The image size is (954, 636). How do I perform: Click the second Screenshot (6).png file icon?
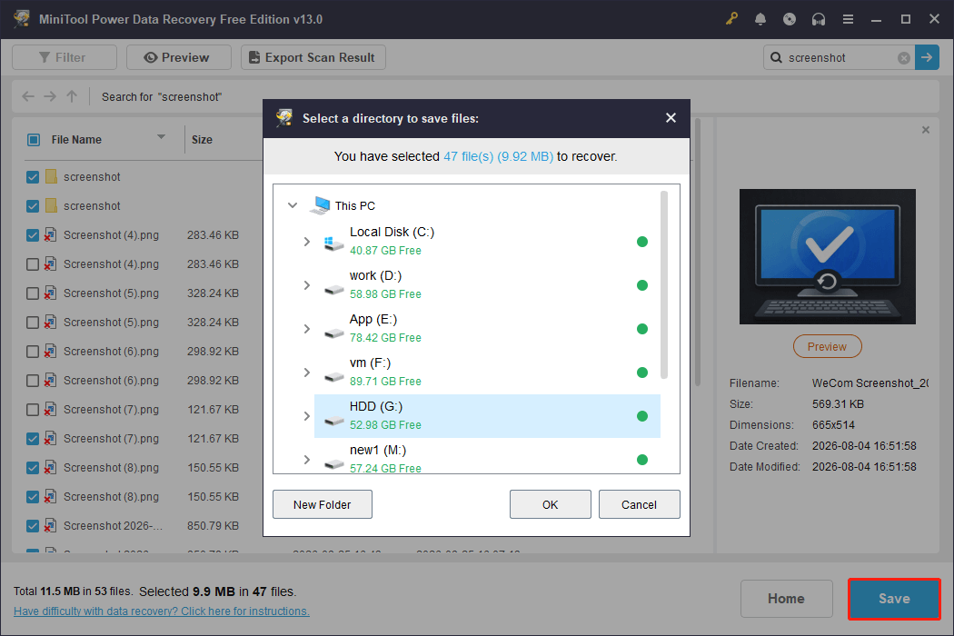[51, 381]
